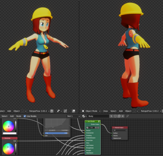The width and height of the screenshot is (163, 156).
Task: Open Select menu in node editor
Action: 4,116
